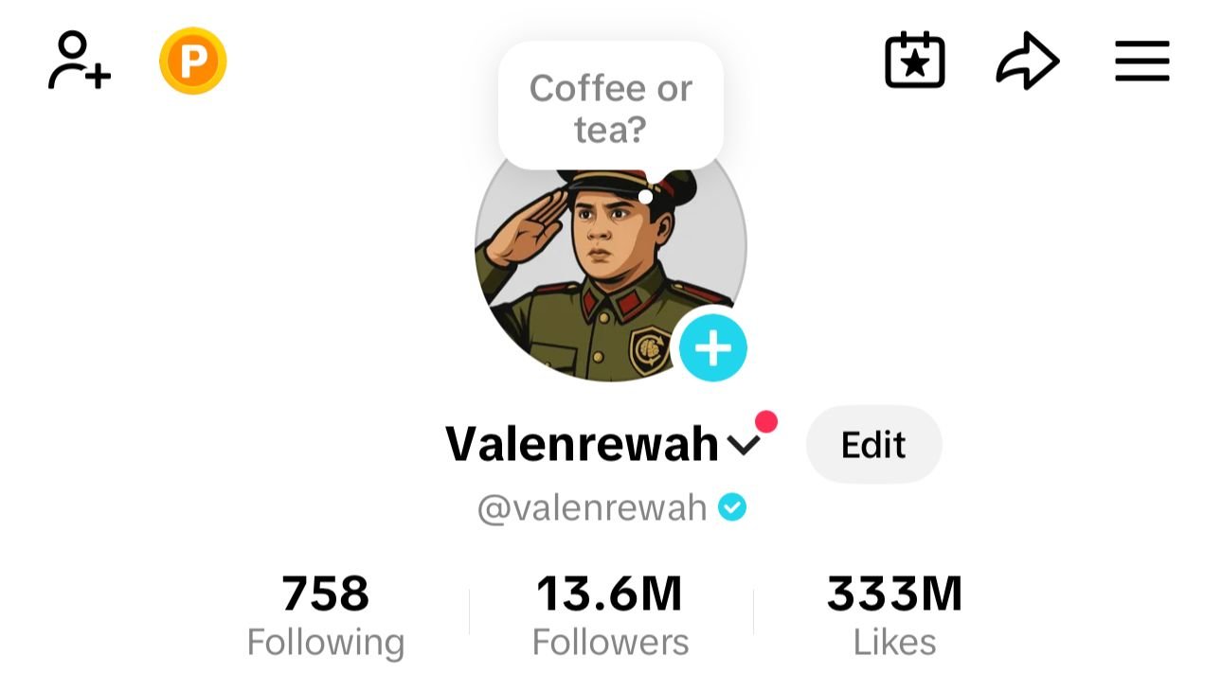
Task: View the saluting soldier profile picture
Action: click(610, 248)
